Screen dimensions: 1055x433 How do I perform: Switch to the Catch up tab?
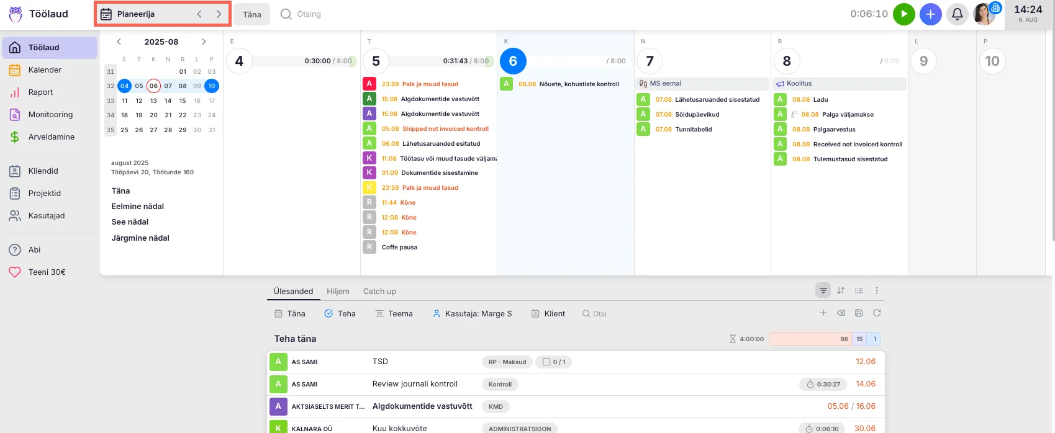(379, 292)
